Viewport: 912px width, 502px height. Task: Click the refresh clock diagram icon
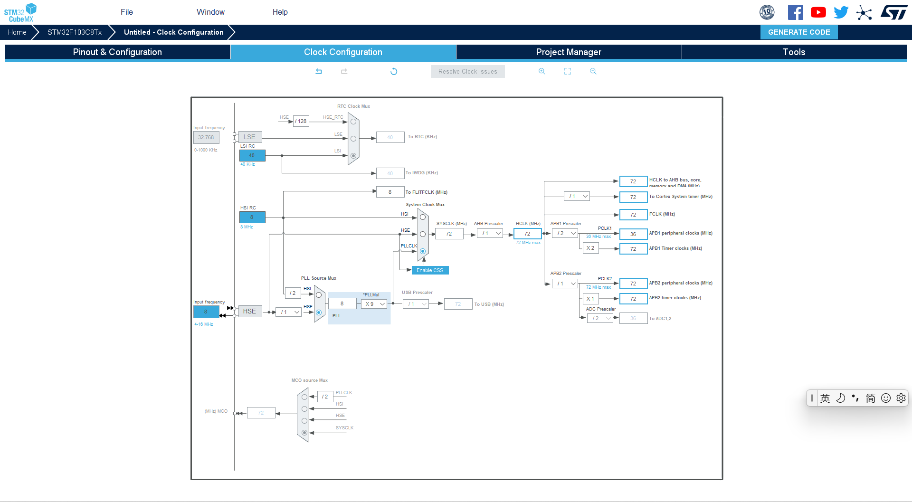click(x=394, y=71)
